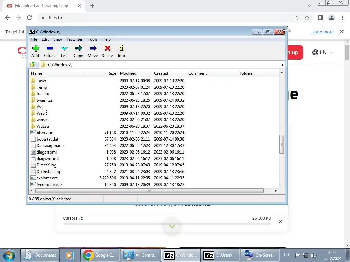This screenshot has height=262, width=350.
Task: Click the Tasks folder icon
Action: tap(33, 81)
